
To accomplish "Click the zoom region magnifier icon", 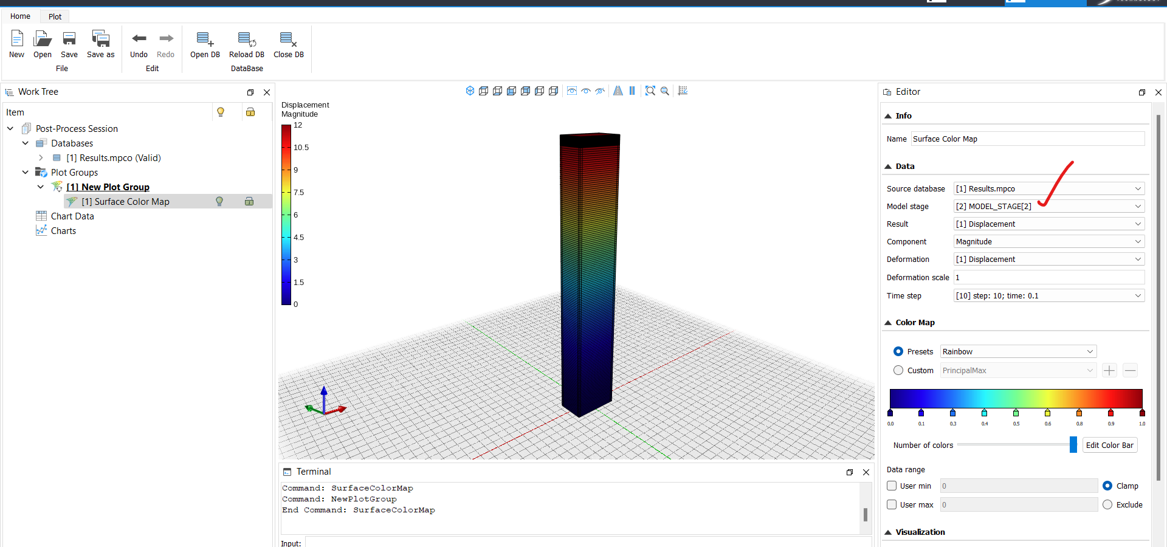I will (x=665, y=91).
